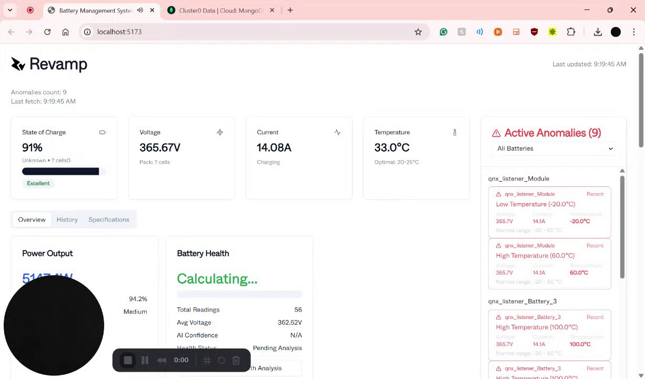
Task: Mute the Battery Management System tab audio
Action: (140, 11)
